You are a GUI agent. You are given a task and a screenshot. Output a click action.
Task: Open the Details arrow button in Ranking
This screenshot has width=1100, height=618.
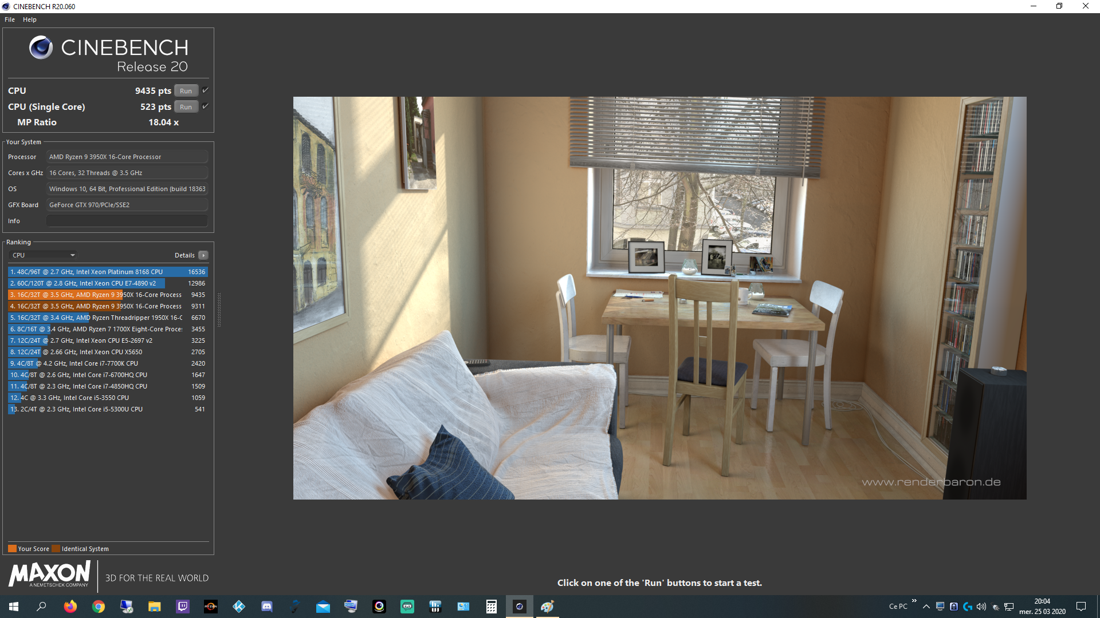coord(203,255)
